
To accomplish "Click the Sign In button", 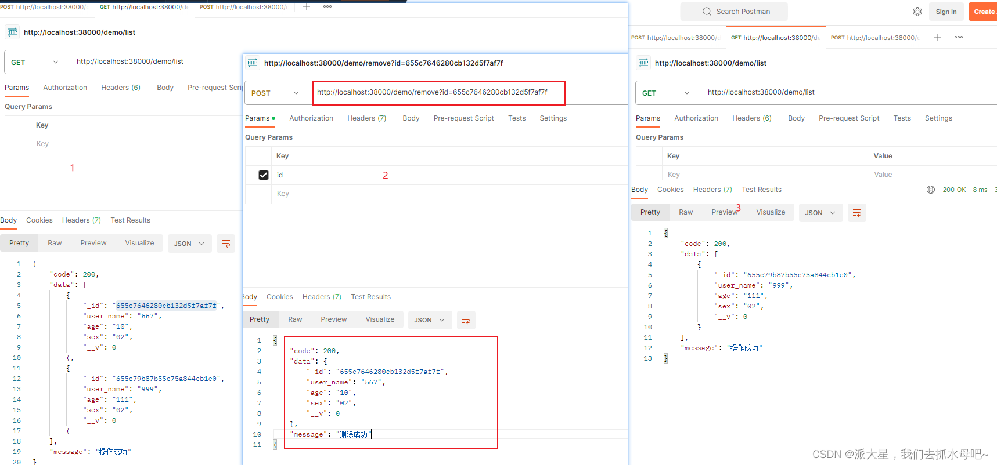I will point(946,12).
